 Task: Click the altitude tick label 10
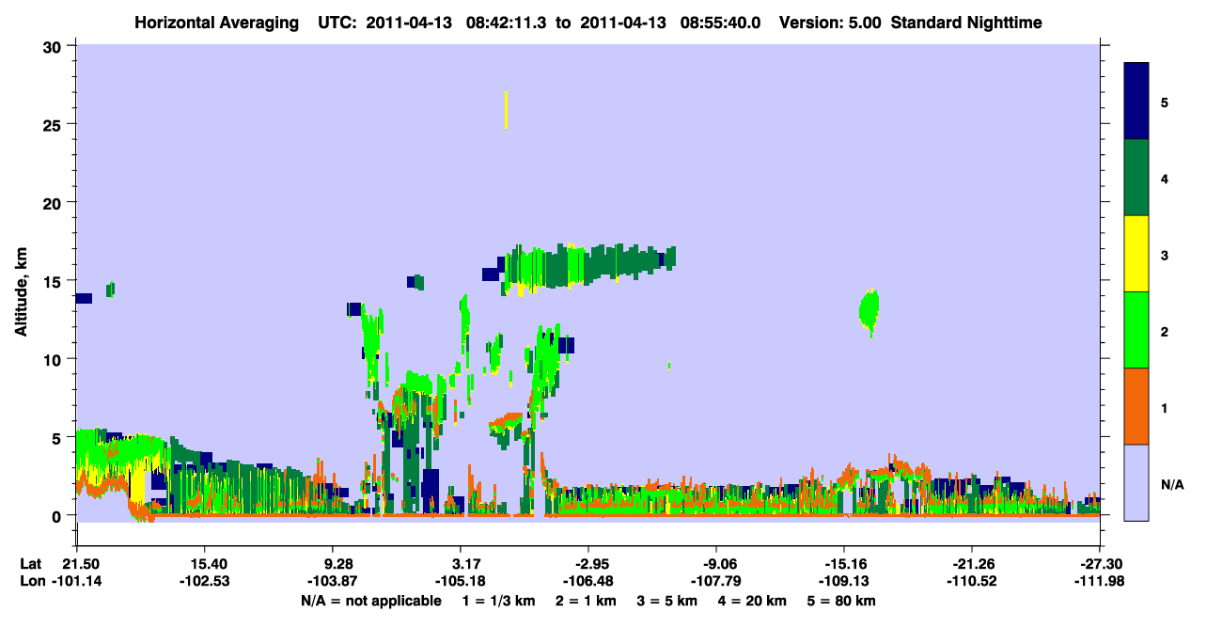point(55,359)
